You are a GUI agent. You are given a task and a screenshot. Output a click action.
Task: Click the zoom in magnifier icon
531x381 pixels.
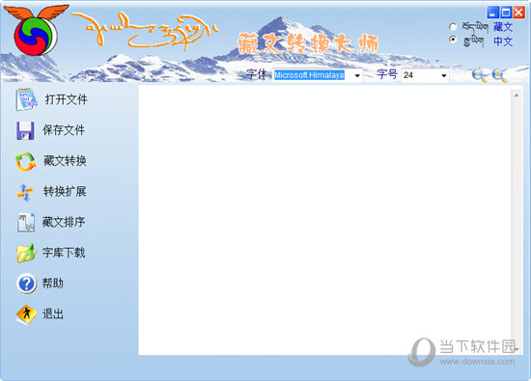point(499,75)
